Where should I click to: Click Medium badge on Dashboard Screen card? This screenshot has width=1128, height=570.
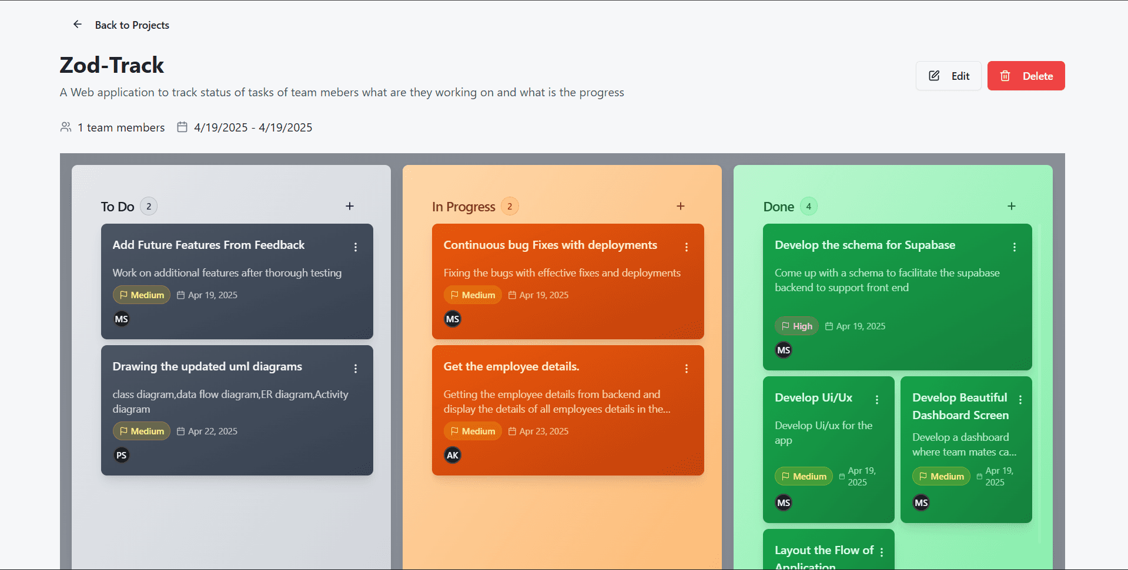pyautogui.click(x=941, y=476)
